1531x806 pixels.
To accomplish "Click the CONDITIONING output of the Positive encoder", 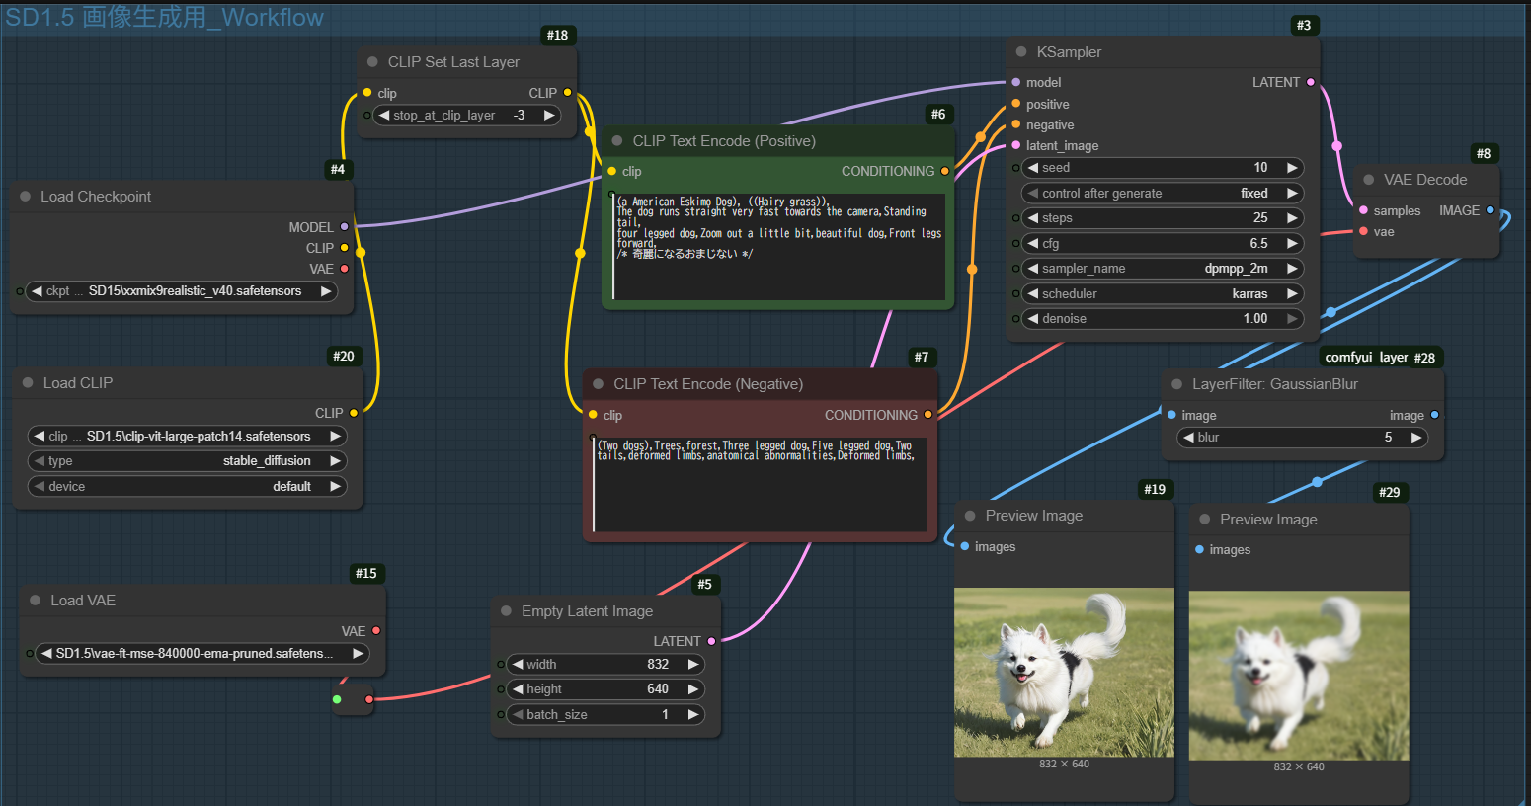I will [945, 171].
